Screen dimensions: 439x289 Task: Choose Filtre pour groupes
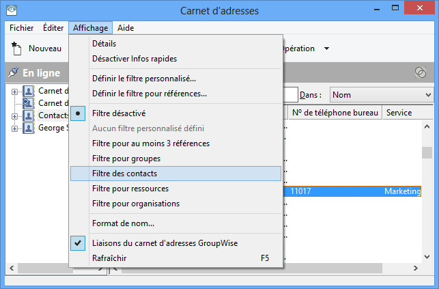(175, 159)
